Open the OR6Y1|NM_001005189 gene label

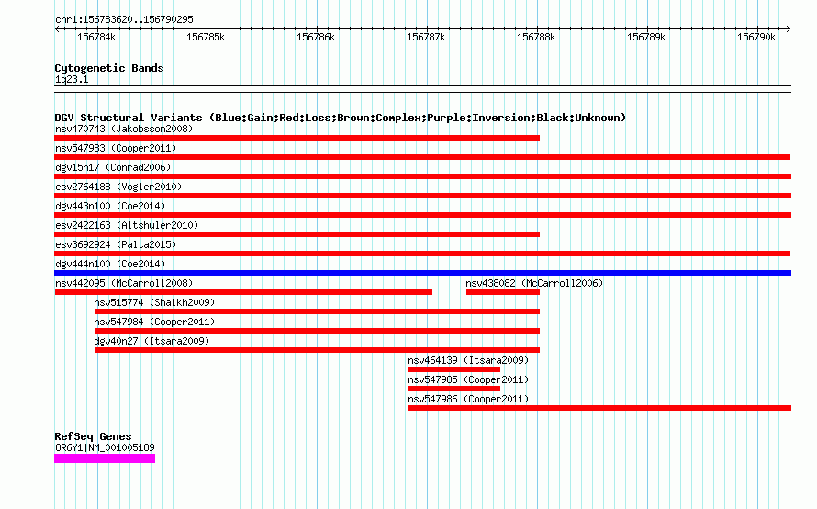point(105,447)
